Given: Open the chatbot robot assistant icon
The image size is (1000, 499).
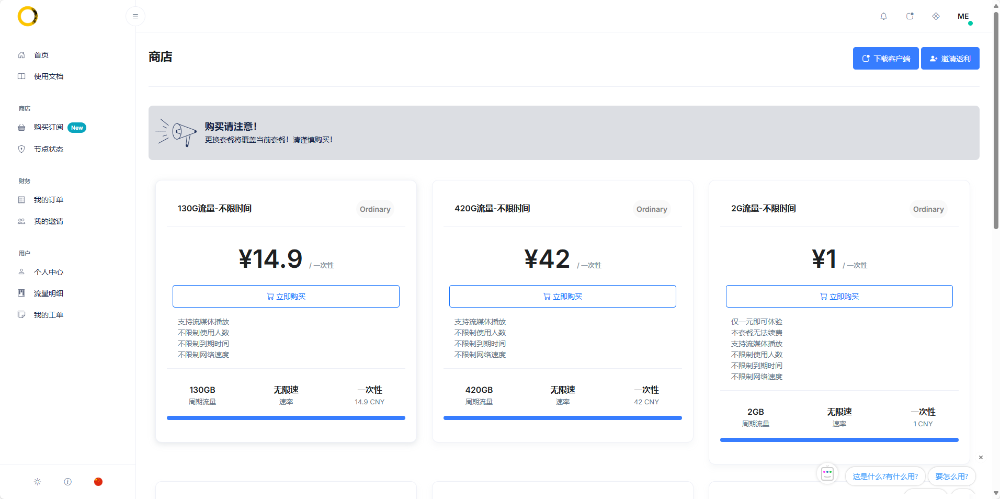Looking at the screenshot, I should tap(827, 474).
